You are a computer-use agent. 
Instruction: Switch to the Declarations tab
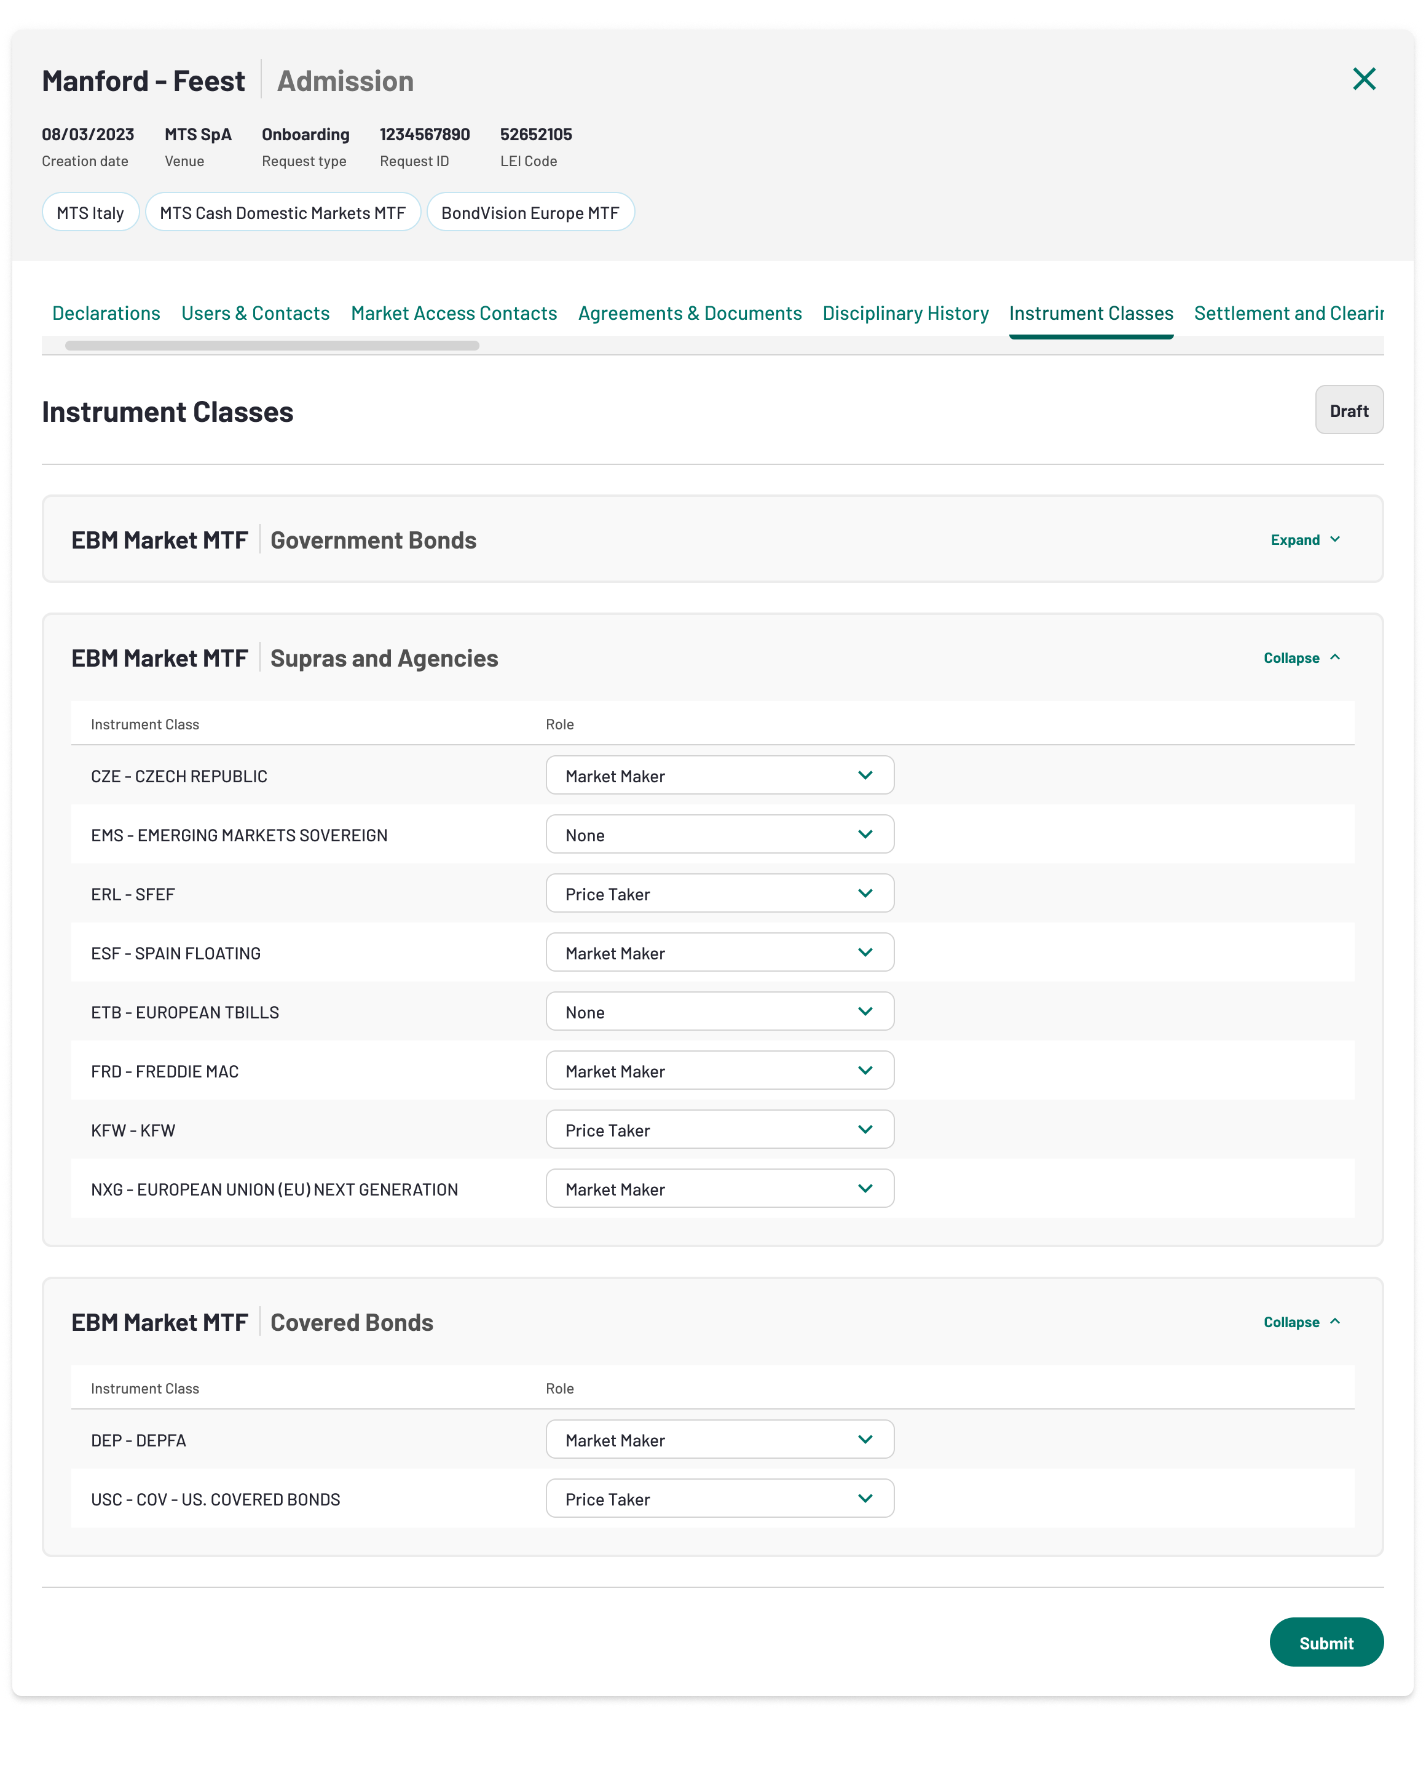[106, 313]
